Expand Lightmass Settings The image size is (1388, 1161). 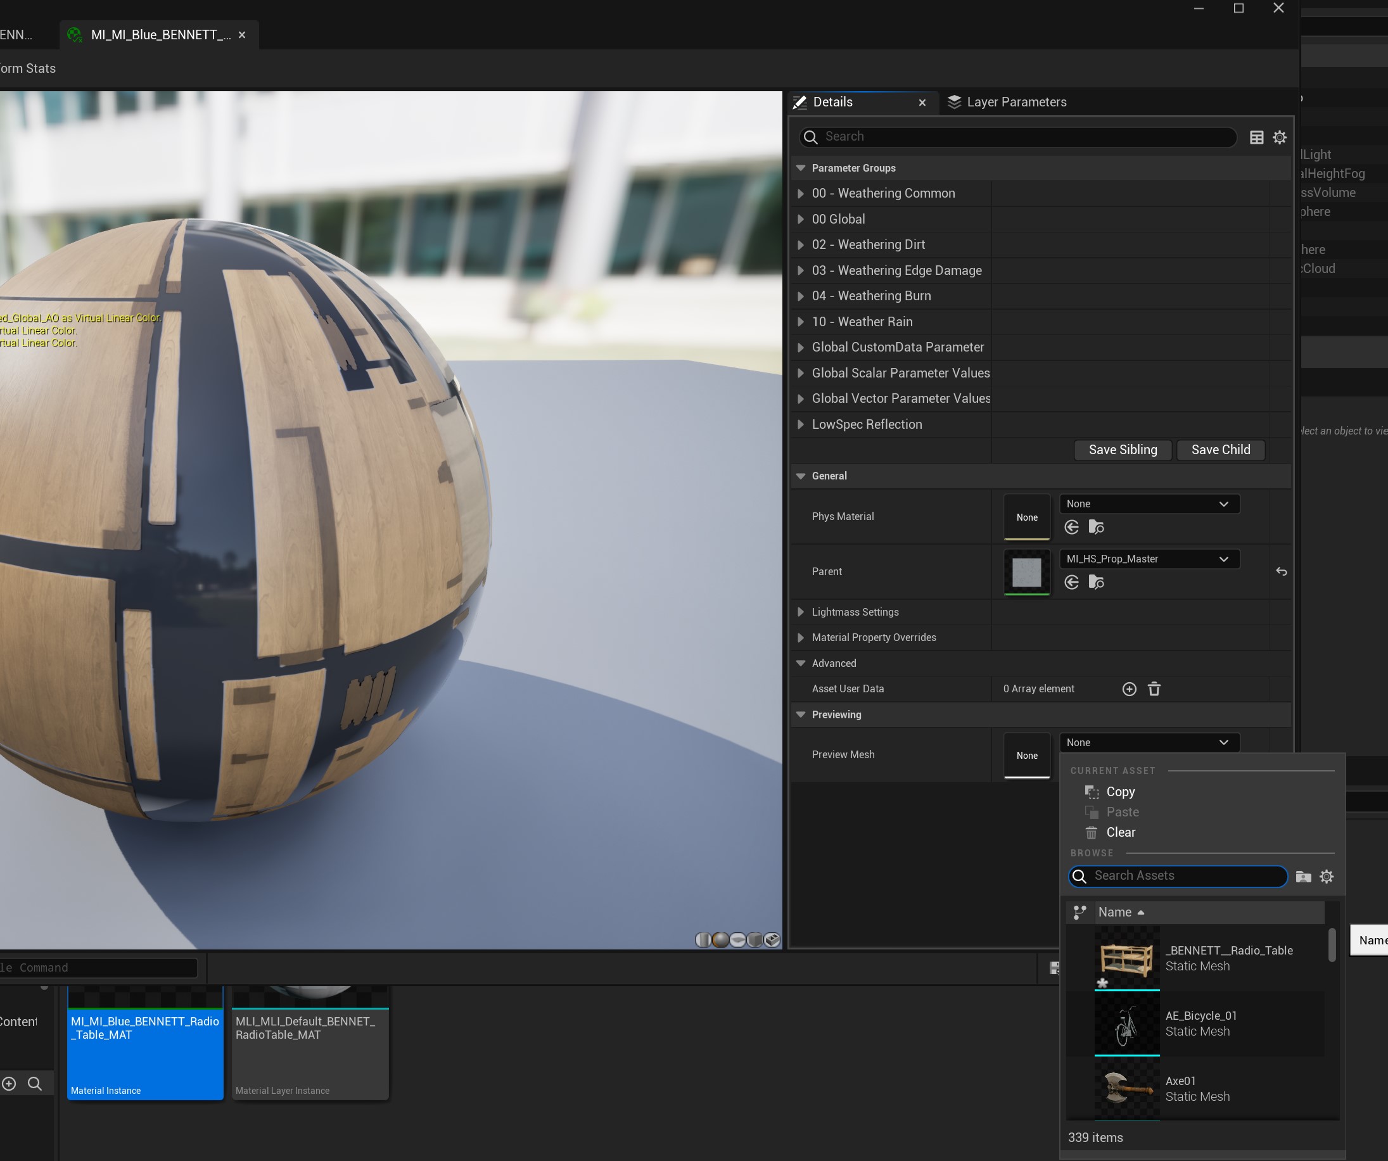tap(800, 612)
